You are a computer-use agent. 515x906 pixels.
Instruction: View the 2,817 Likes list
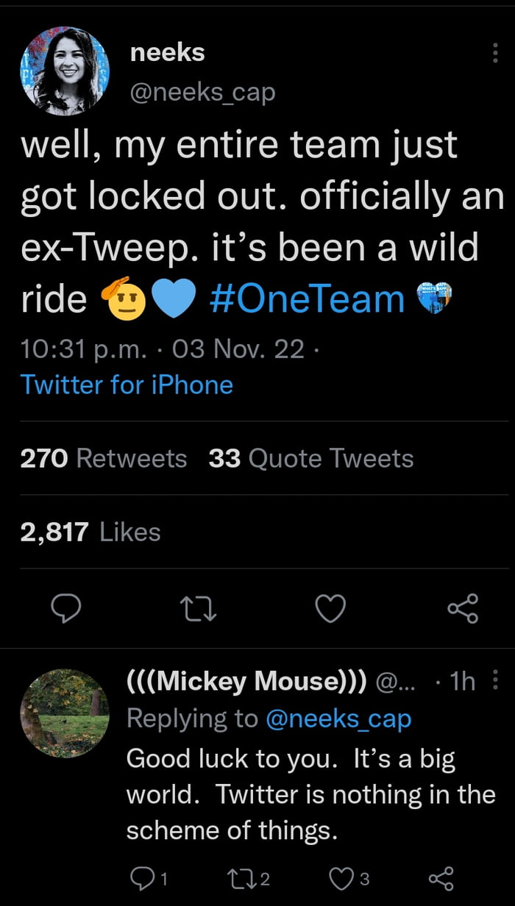coord(90,532)
